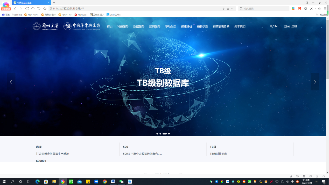Click the scissors screenshot tool icon
Viewport: 329px width, 185px height.
[312, 9]
